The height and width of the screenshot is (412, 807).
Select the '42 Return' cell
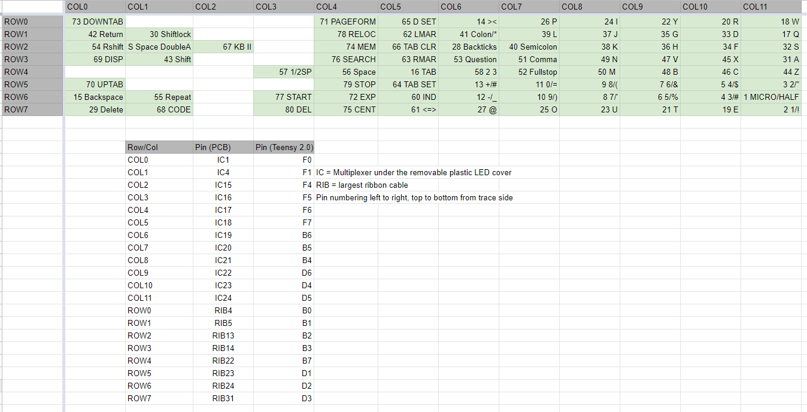tap(95, 34)
